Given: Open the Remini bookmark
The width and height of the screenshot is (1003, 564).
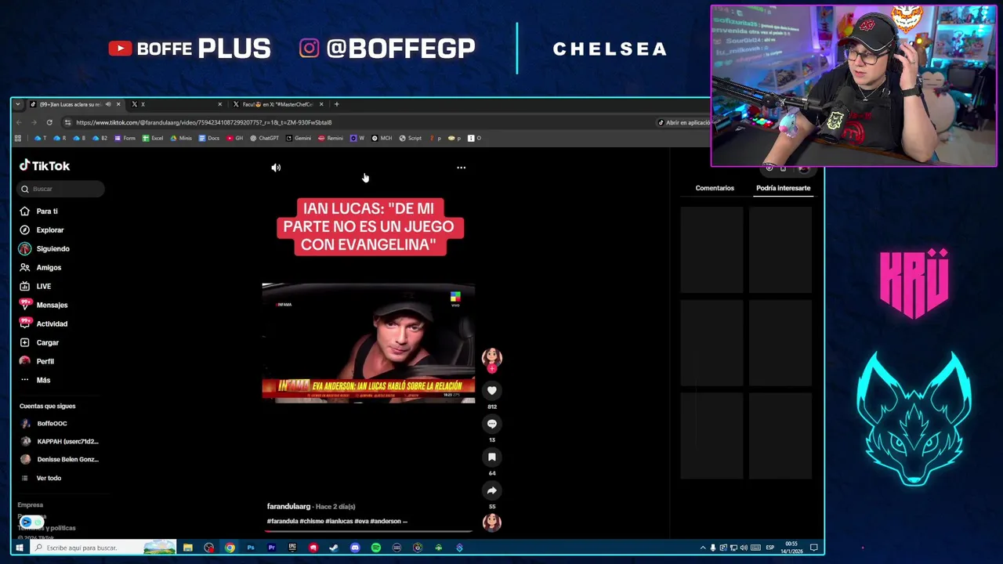Looking at the screenshot, I should (x=331, y=138).
